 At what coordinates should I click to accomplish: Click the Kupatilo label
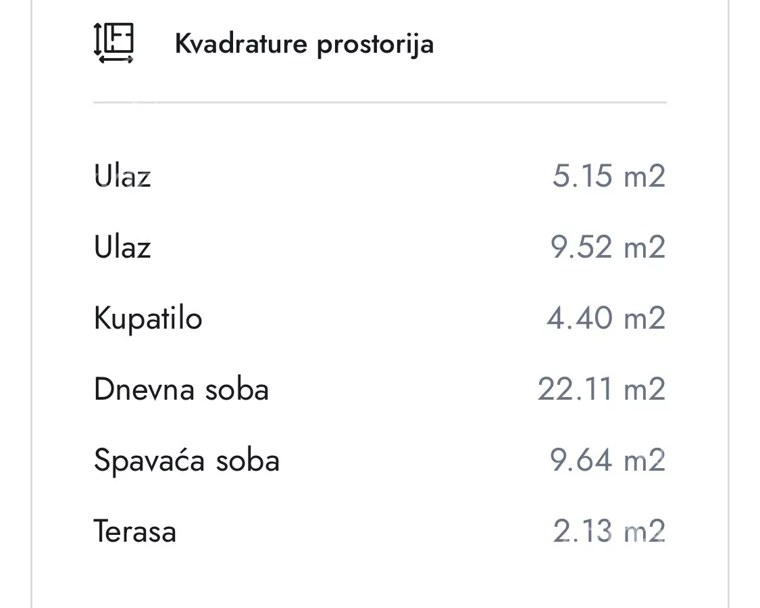(148, 319)
